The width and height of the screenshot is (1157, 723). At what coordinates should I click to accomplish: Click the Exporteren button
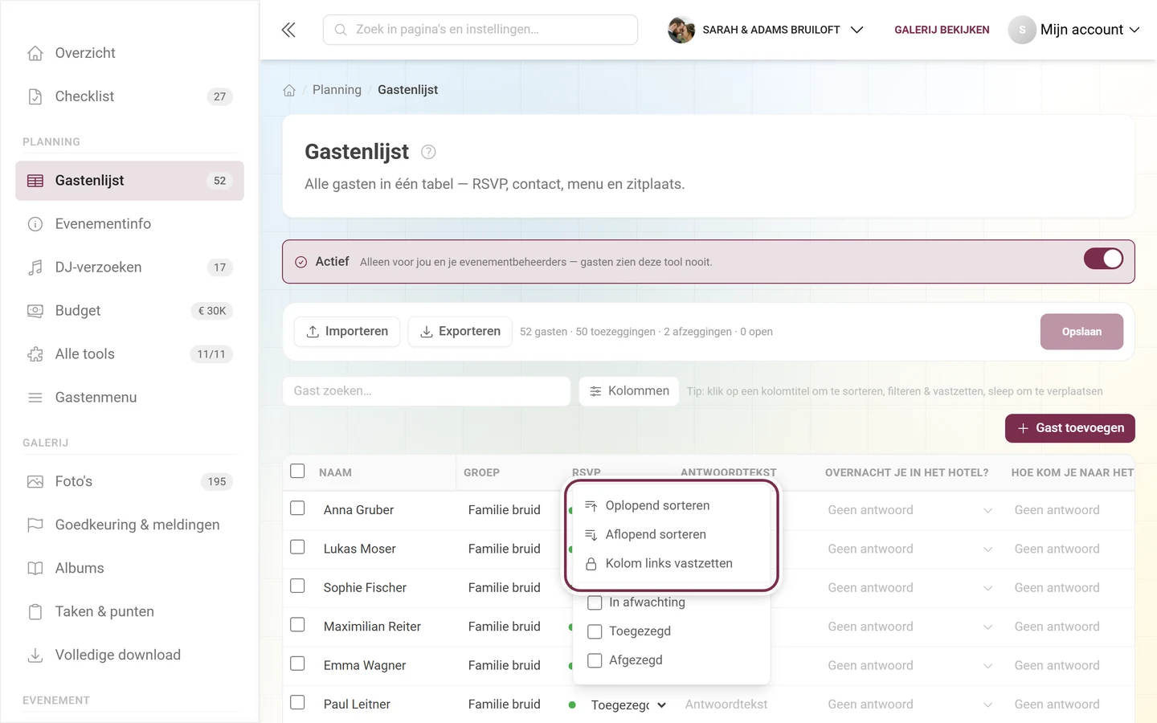(460, 332)
